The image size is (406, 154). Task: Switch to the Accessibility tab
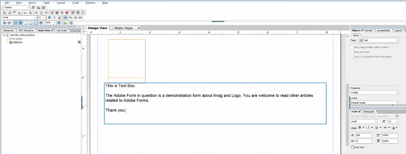click(383, 30)
